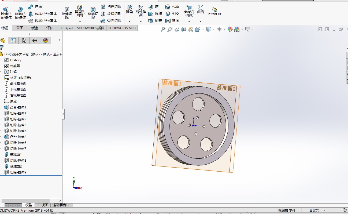Toggle dynamic annotation views
This screenshot has width=348, height=214.
coord(191,30)
